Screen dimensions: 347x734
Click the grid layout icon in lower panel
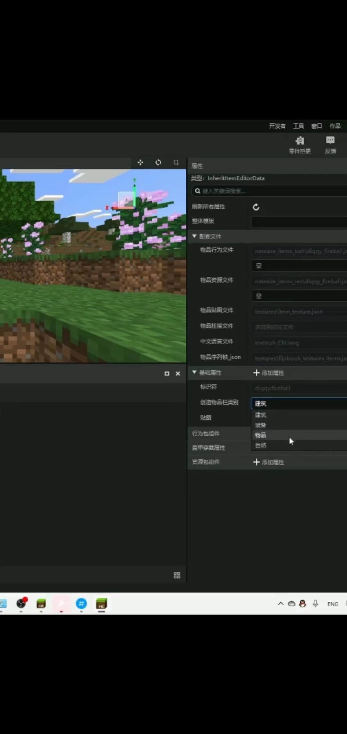coord(177,575)
